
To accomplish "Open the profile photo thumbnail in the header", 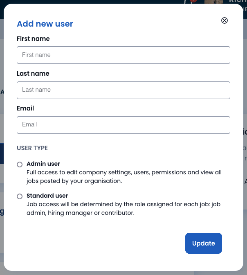I will pyautogui.click(x=213, y=2).
